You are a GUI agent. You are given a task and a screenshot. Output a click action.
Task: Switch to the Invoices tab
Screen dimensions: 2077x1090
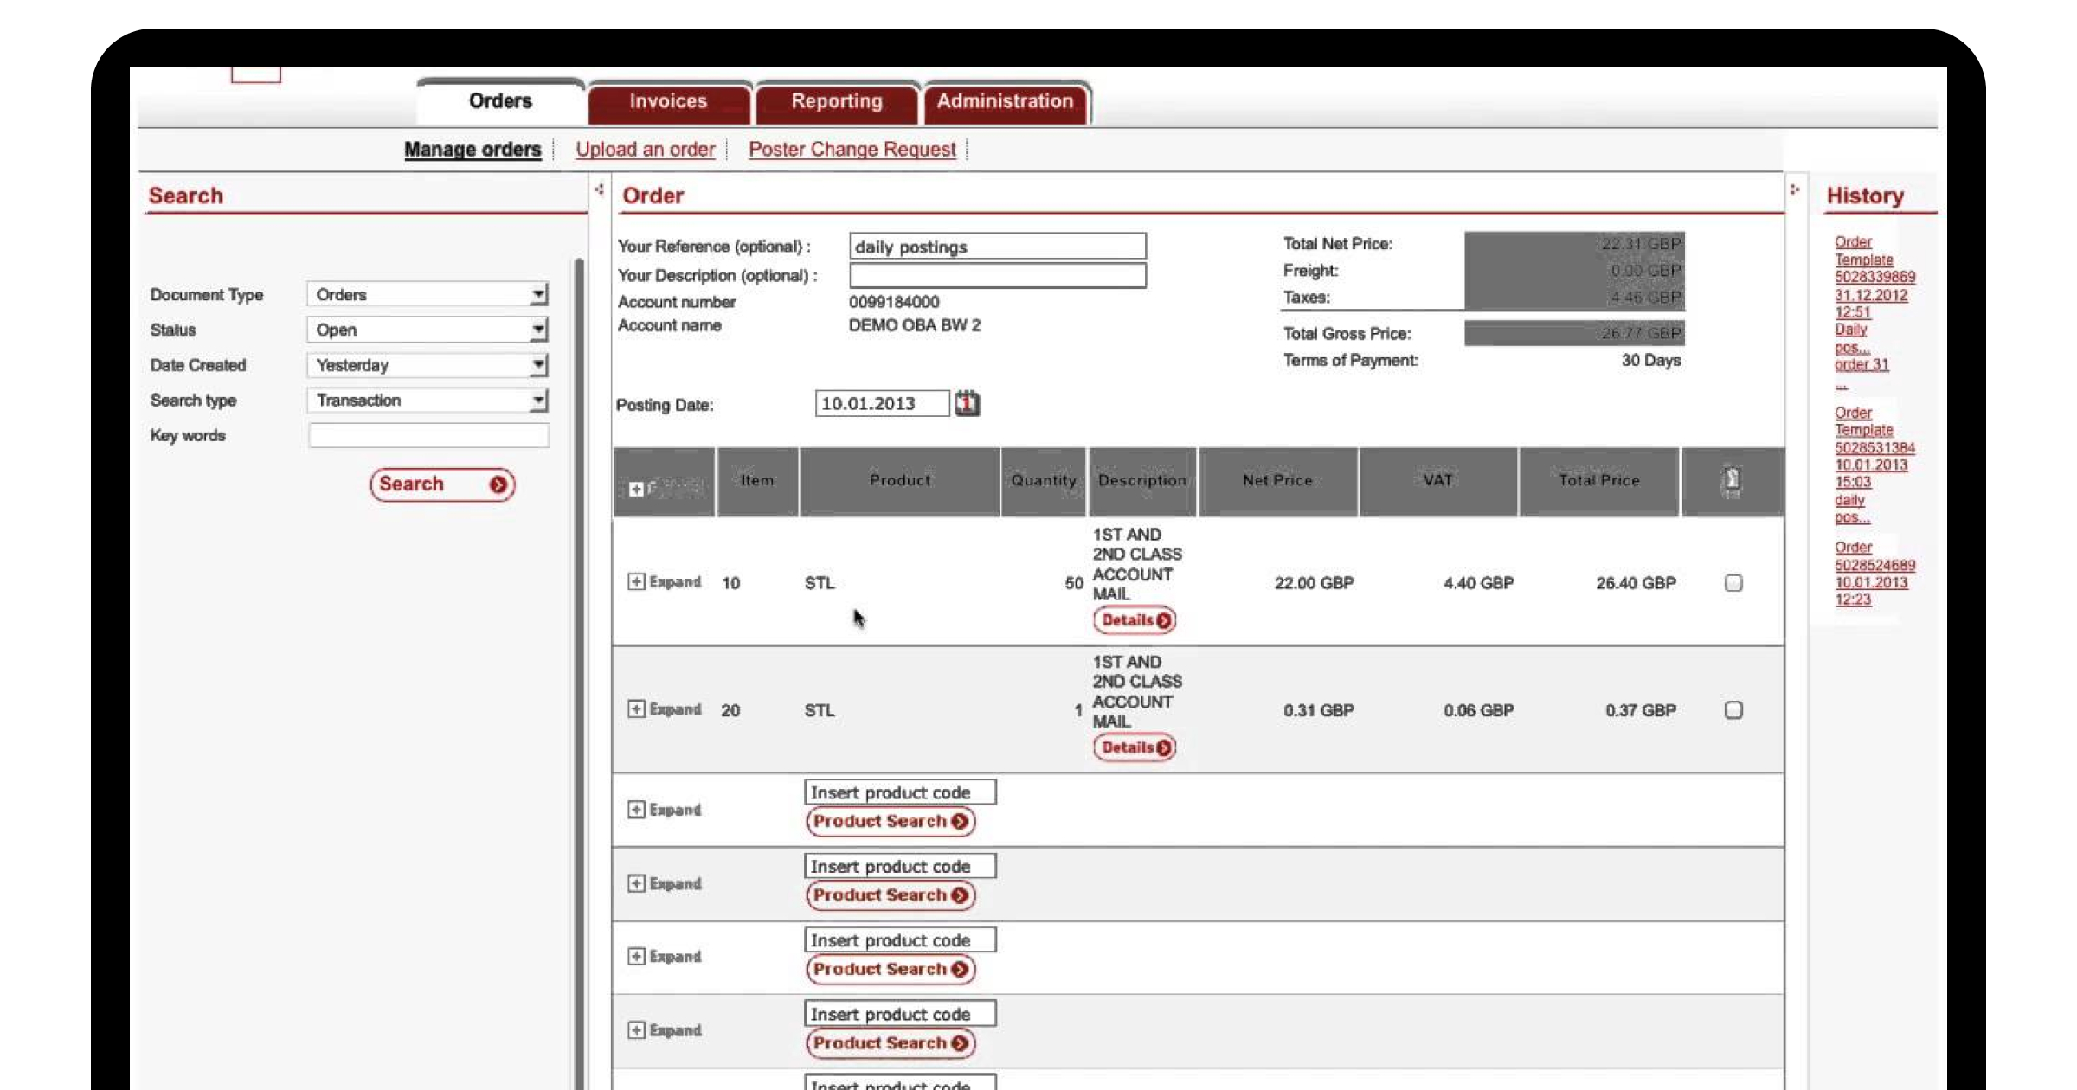(x=668, y=101)
